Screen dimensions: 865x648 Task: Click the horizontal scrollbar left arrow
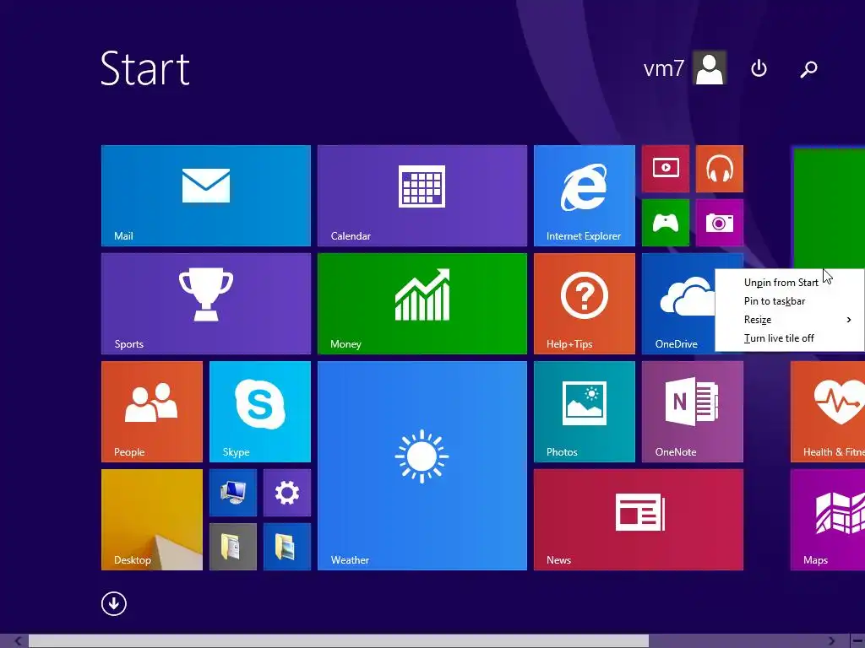pyautogui.click(x=18, y=641)
